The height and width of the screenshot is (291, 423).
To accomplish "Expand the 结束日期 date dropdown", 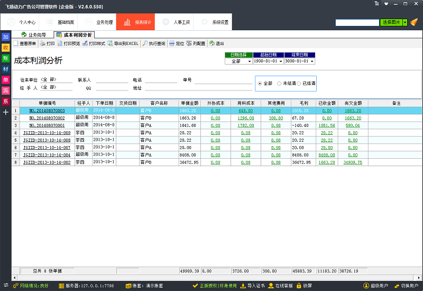I will [312, 61].
